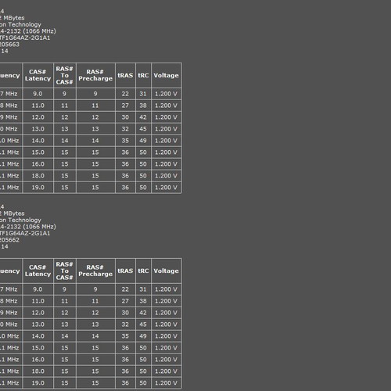Select Voltage header in the top table

166,75
